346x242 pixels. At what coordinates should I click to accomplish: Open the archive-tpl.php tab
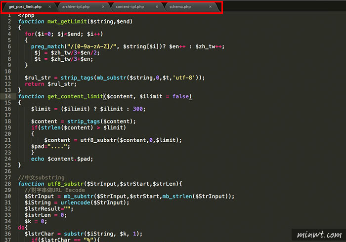(76, 6)
